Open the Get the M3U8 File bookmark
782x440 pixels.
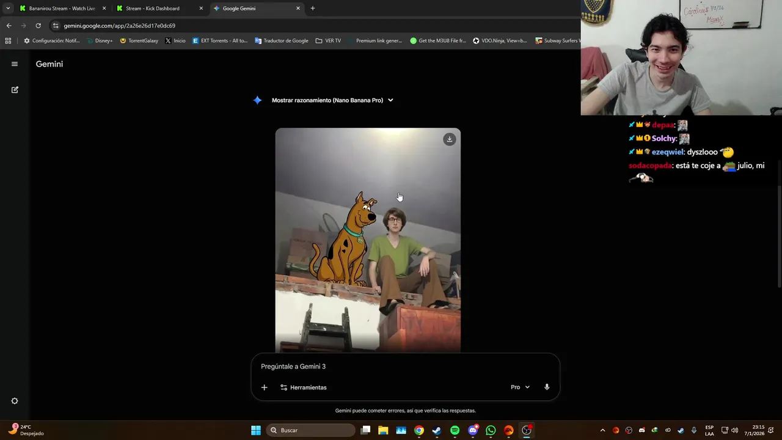pos(438,41)
